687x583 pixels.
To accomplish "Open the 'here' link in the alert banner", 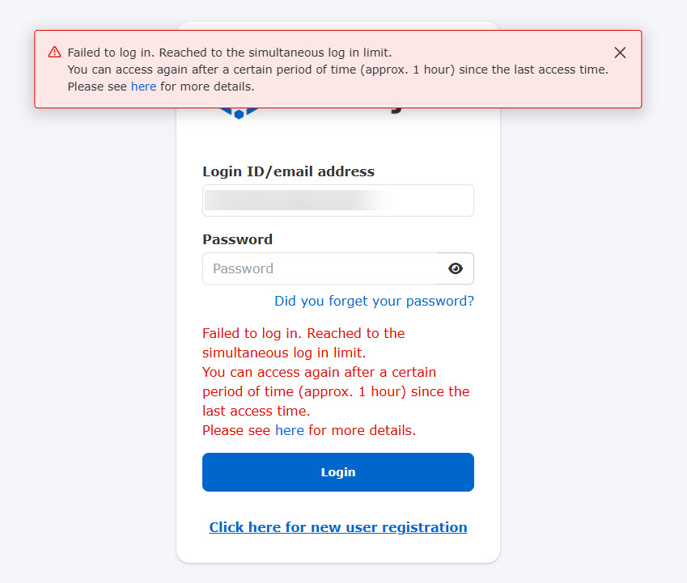I will [143, 87].
